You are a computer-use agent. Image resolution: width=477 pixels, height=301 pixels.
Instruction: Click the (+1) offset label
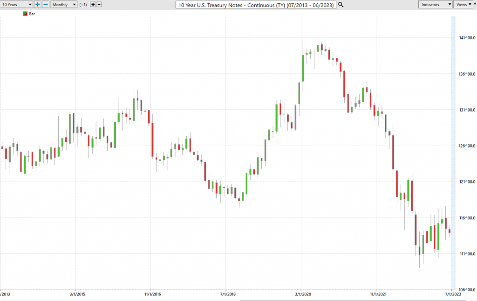[x=83, y=5]
